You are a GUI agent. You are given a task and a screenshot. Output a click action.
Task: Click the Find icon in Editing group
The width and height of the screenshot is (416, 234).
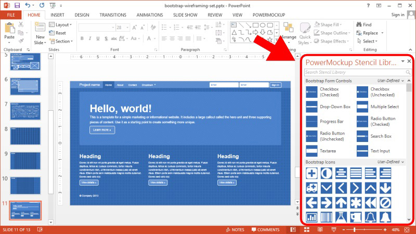pos(363,24)
